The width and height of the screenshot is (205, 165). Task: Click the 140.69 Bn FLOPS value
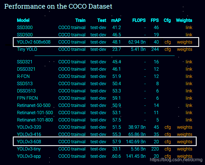pyautogui.click(x=136, y=142)
